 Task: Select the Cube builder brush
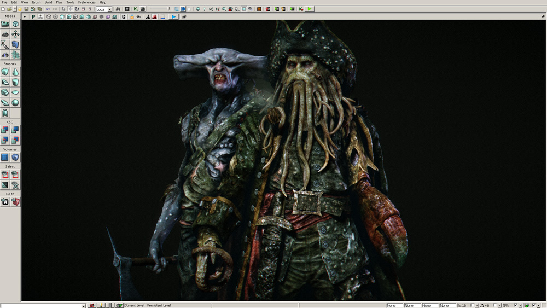coord(5,72)
